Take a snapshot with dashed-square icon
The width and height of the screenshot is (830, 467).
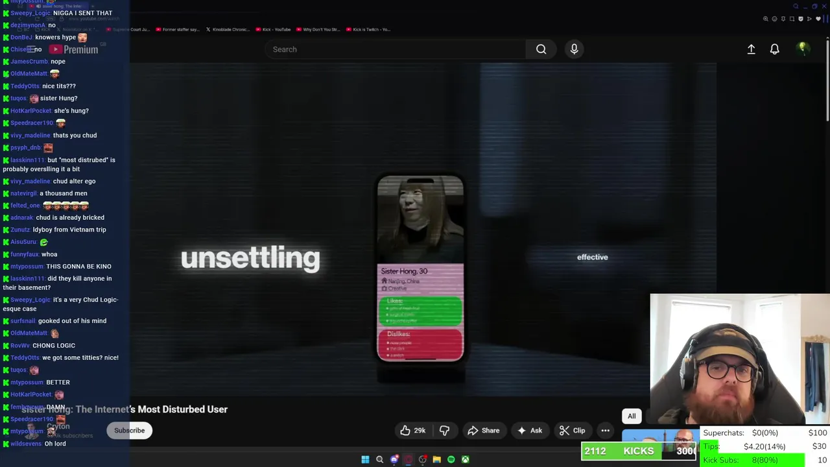792,19
